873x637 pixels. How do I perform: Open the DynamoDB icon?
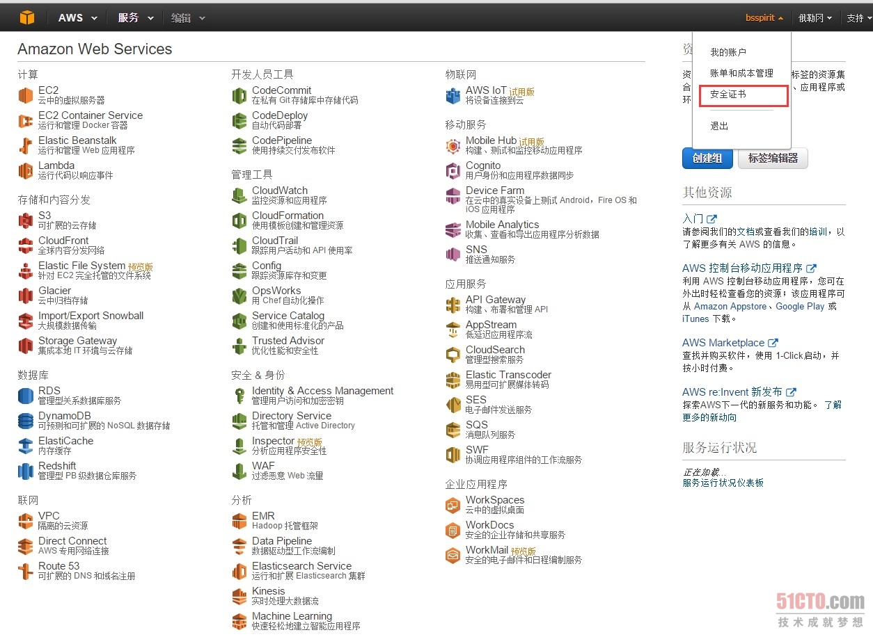tap(26, 421)
